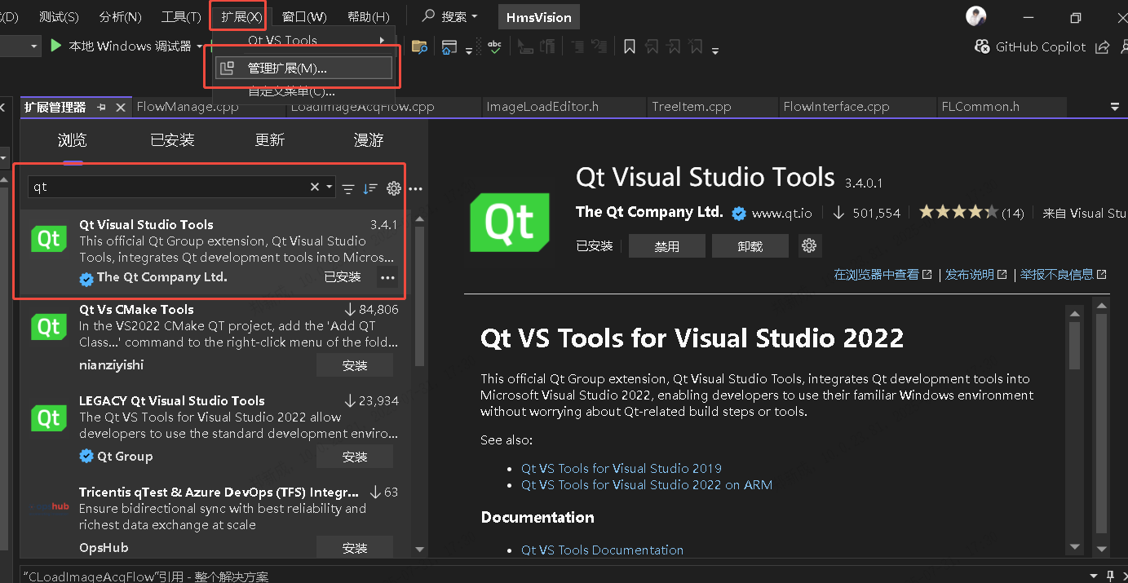Image resolution: width=1128 pixels, height=583 pixels.
Task: Switch to the 更新 tab
Action: pos(270,140)
